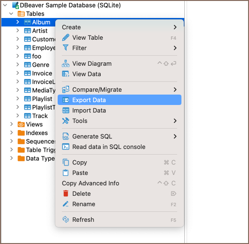Click the Refresh arrows icon
Screen dimensions: 249x244
tap(66, 219)
